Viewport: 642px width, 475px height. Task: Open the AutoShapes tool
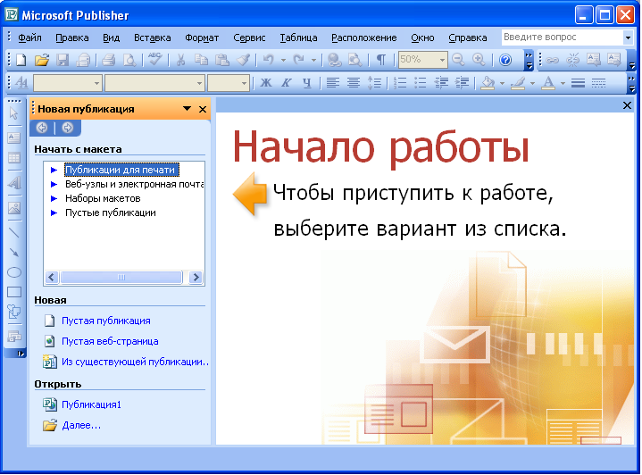point(14,312)
